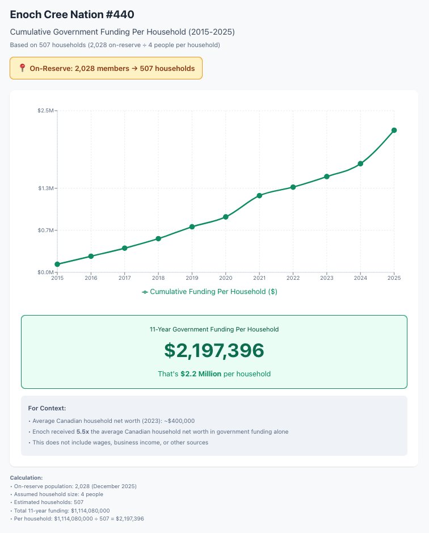
Task: Click the 'Assumed household size: 4 people' line
Action: (56, 494)
